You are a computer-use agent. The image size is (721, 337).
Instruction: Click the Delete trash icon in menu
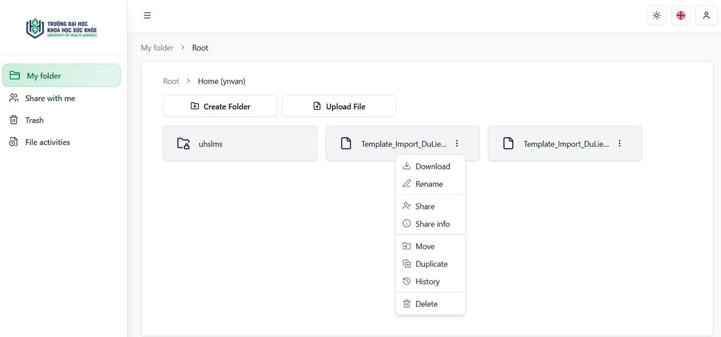406,304
